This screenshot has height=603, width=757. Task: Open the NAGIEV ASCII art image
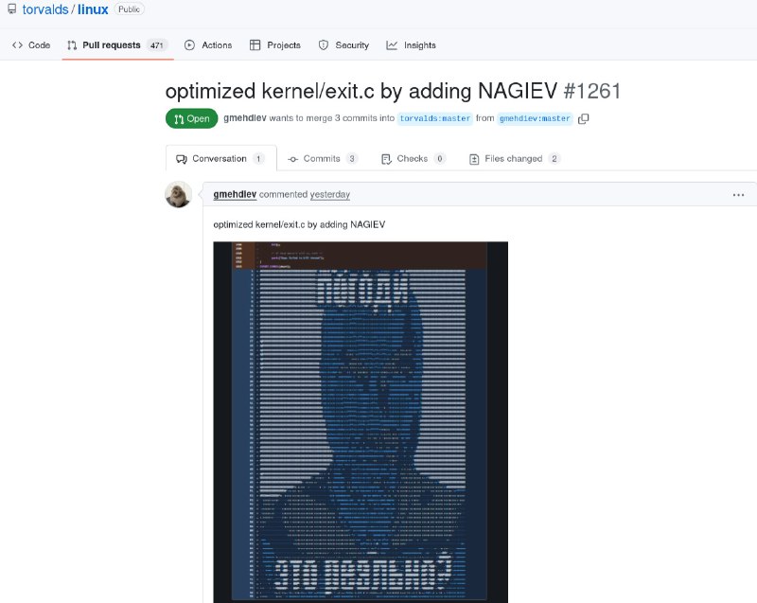(361, 421)
